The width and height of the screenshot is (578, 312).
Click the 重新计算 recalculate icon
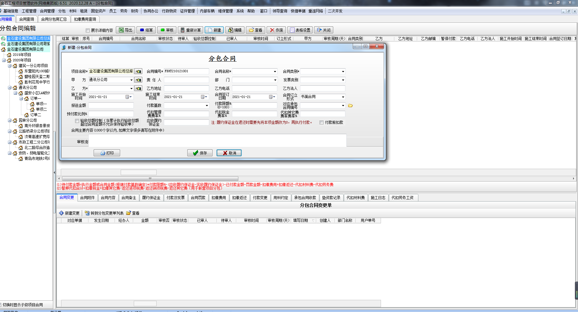(x=182, y=30)
